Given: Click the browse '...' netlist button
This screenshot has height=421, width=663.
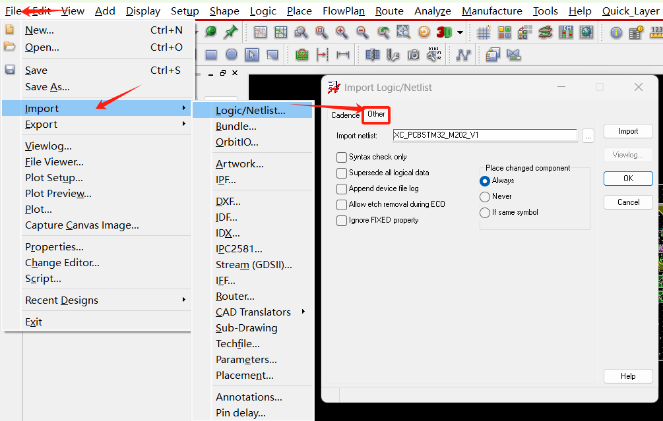Looking at the screenshot, I should pos(588,136).
